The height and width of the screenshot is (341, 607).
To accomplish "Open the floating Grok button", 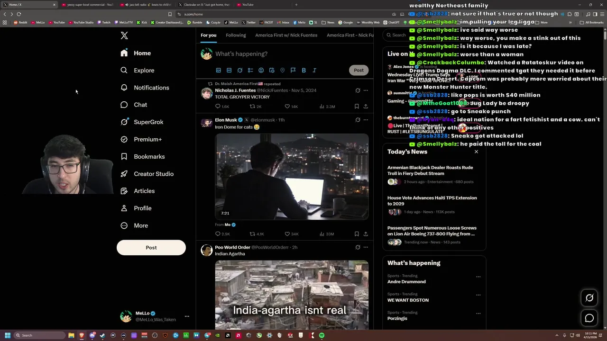I will point(589,298).
